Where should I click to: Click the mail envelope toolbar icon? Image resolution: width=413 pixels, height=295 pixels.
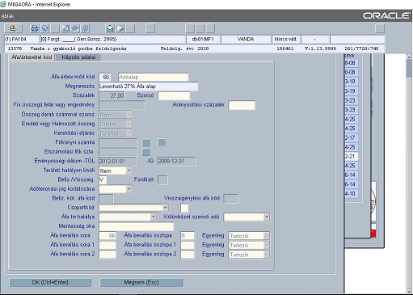(x=110, y=28)
